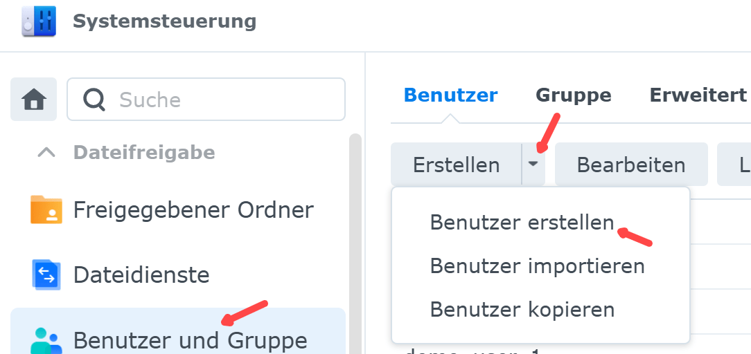Open the Gruppe tab
The image size is (751, 354).
[573, 95]
